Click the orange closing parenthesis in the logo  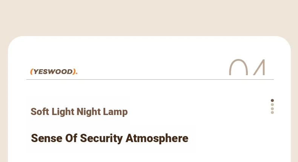pyautogui.click(x=74, y=72)
